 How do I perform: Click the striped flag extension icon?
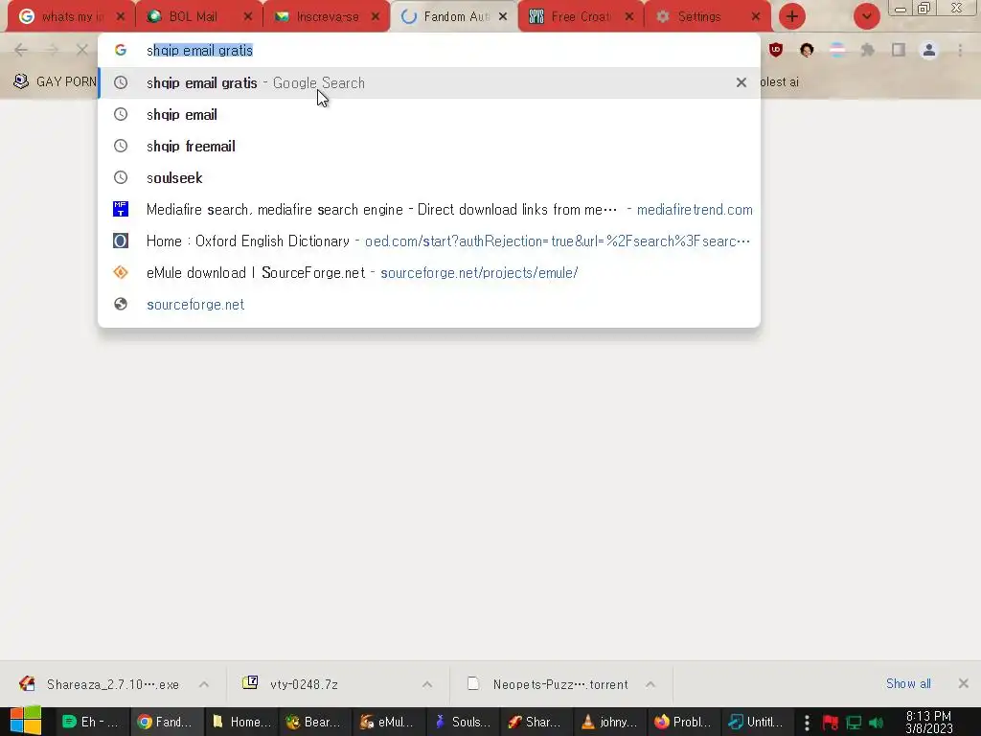pos(837,50)
